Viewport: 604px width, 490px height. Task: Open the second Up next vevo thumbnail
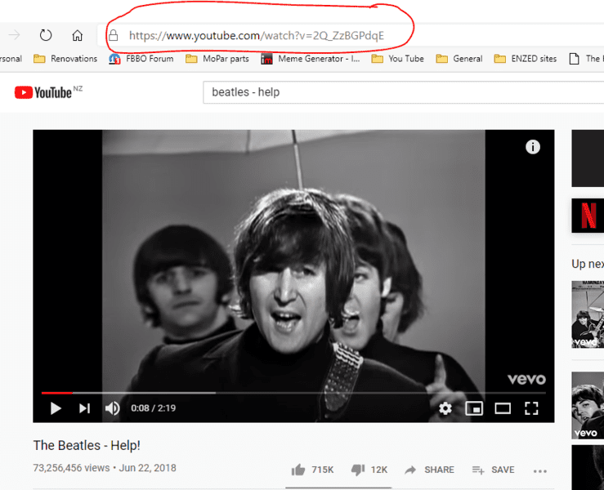pyautogui.click(x=588, y=405)
